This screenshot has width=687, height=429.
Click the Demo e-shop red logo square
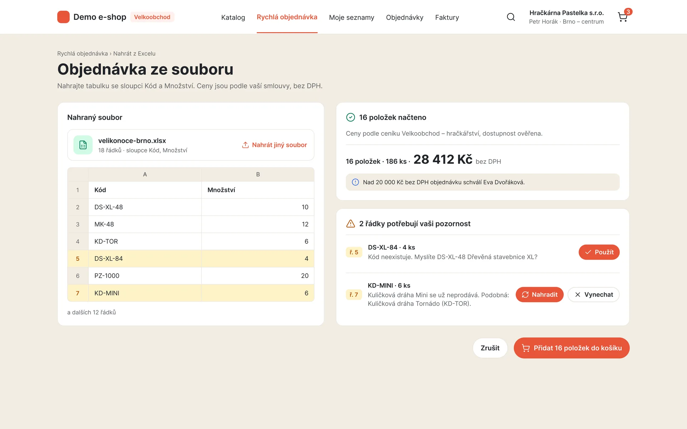pyautogui.click(x=63, y=17)
